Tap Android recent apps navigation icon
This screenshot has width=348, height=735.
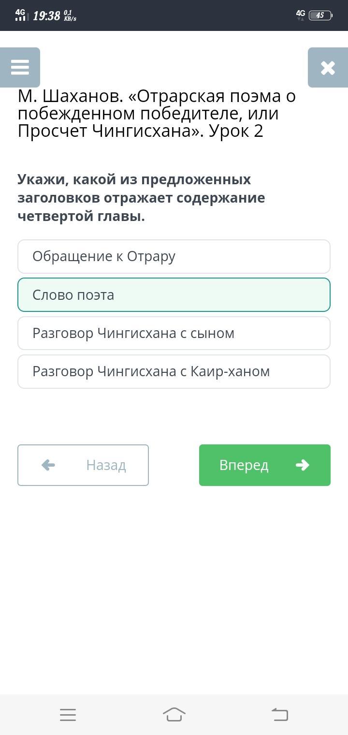pyautogui.click(x=68, y=714)
